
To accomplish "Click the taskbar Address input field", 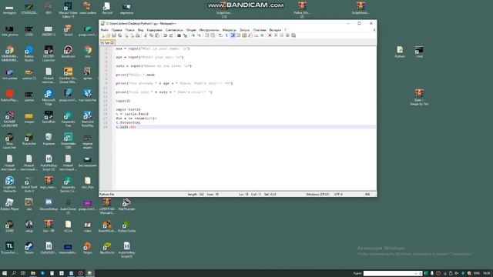I will pyautogui.click(x=392, y=273).
